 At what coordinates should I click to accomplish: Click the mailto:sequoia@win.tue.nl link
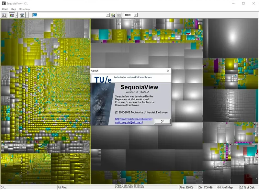(x=129, y=122)
